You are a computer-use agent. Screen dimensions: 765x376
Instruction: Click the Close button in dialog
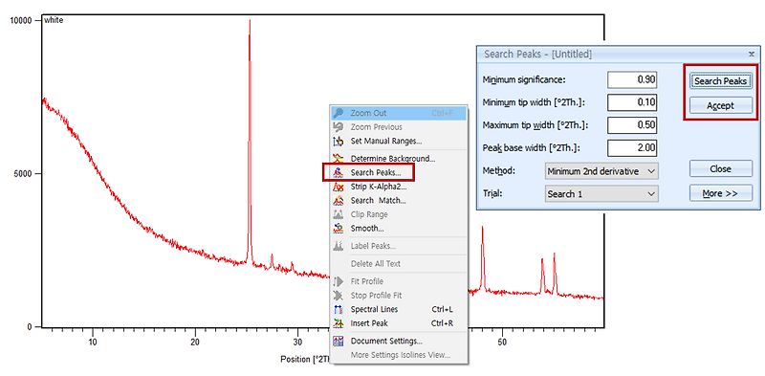[721, 169]
